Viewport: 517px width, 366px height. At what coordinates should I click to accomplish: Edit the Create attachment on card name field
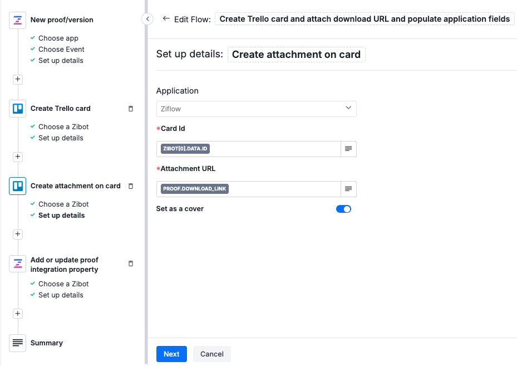point(297,55)
